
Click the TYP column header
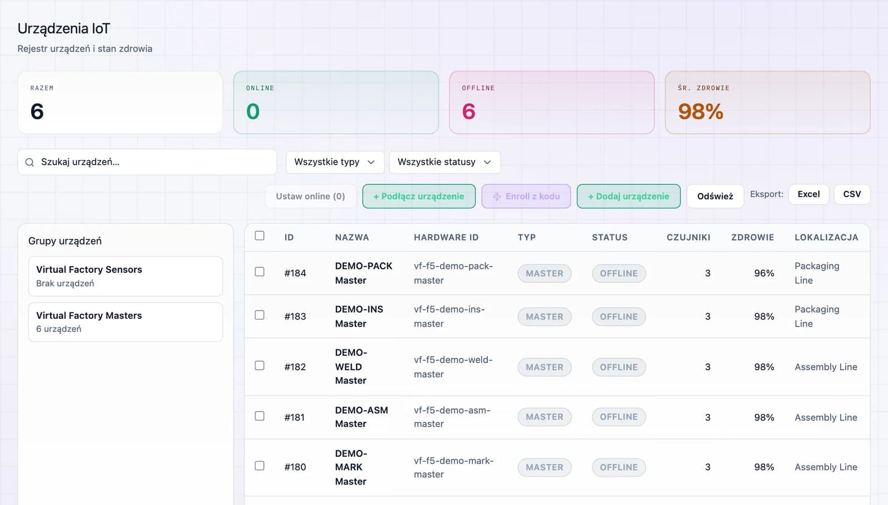tap(527, 237)
